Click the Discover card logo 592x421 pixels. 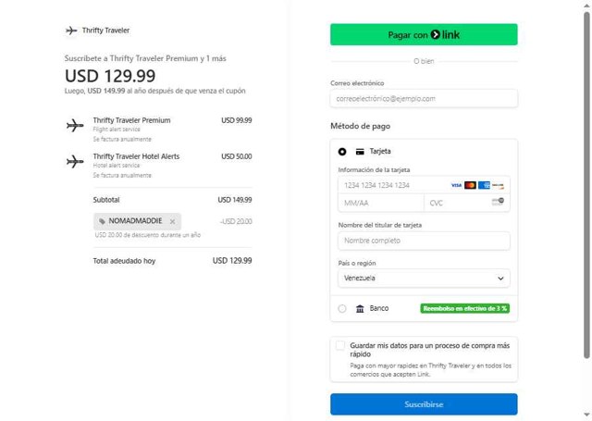coord(498,185)
